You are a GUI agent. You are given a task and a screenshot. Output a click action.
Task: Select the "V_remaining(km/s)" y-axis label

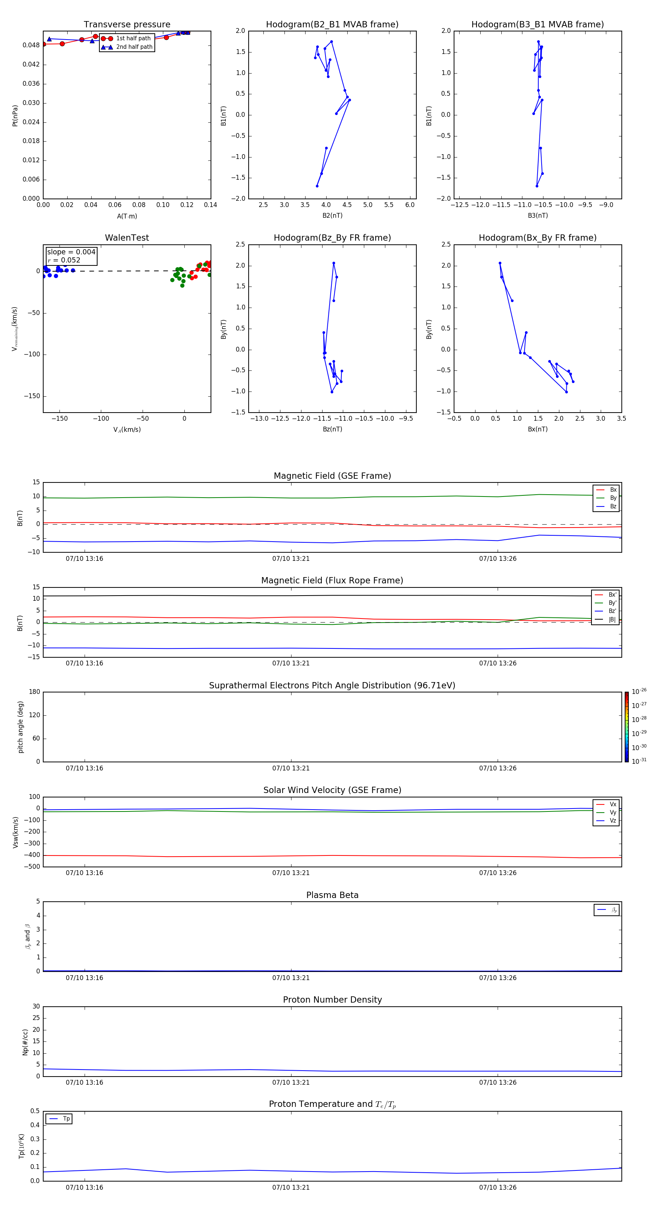(15, 329)
